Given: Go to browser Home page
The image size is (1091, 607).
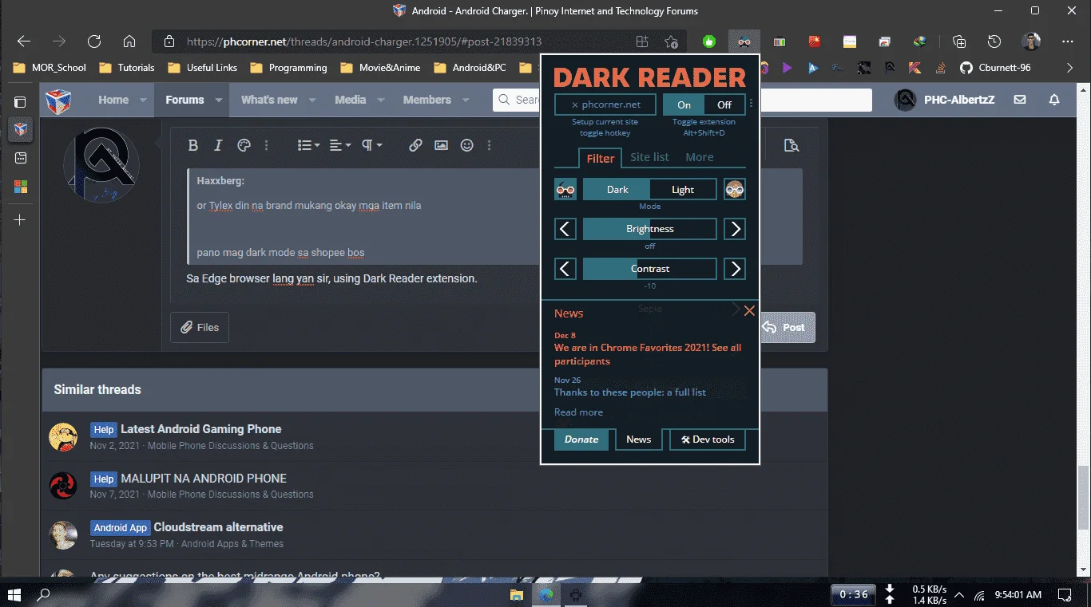Looking at the screenshot, I should pyautogui.click(x=129, y=41).
